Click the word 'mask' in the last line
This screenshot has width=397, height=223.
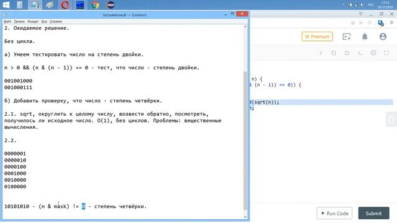point(60,206)
